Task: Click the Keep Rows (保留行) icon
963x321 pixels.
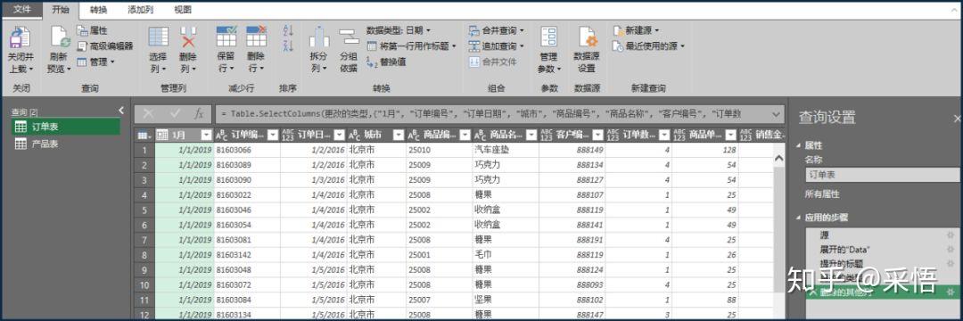Action: coord(226,37)
